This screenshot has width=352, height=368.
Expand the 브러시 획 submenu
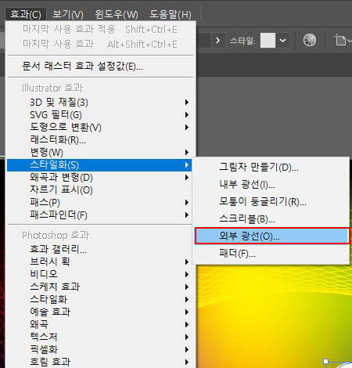coord(100,262)
